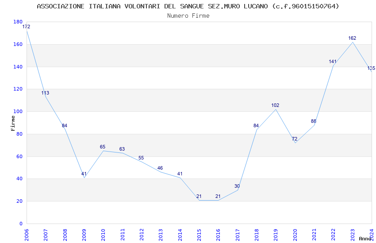The image size is (376, 243).
Task: Click the 63 data label for 2011
Action: click(122, 149)
